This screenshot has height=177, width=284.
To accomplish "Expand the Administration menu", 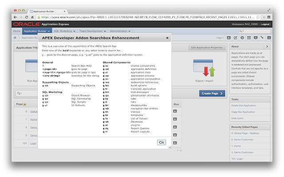I will [x=120, y=31].
